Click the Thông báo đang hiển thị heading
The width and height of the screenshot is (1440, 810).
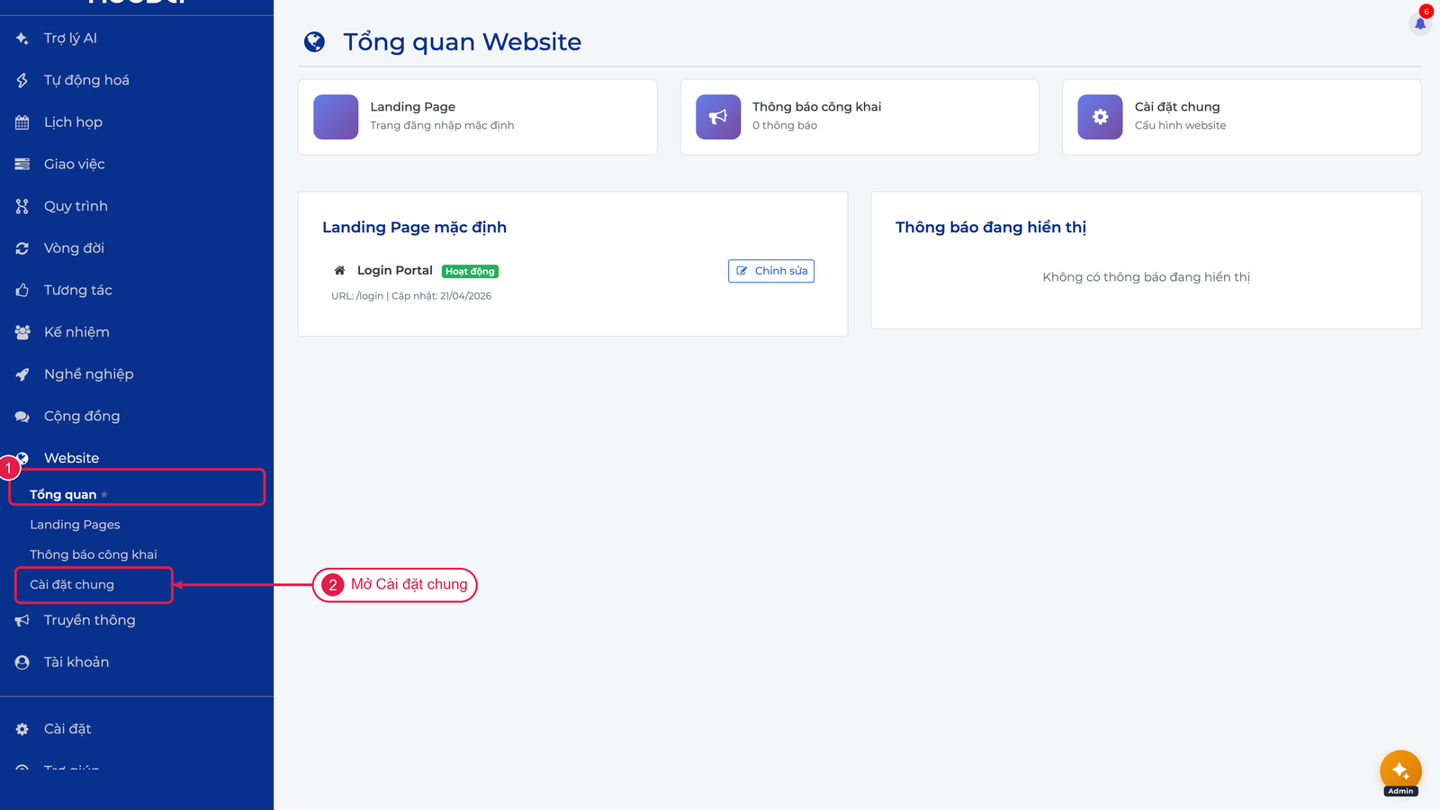tap(991, 227)
